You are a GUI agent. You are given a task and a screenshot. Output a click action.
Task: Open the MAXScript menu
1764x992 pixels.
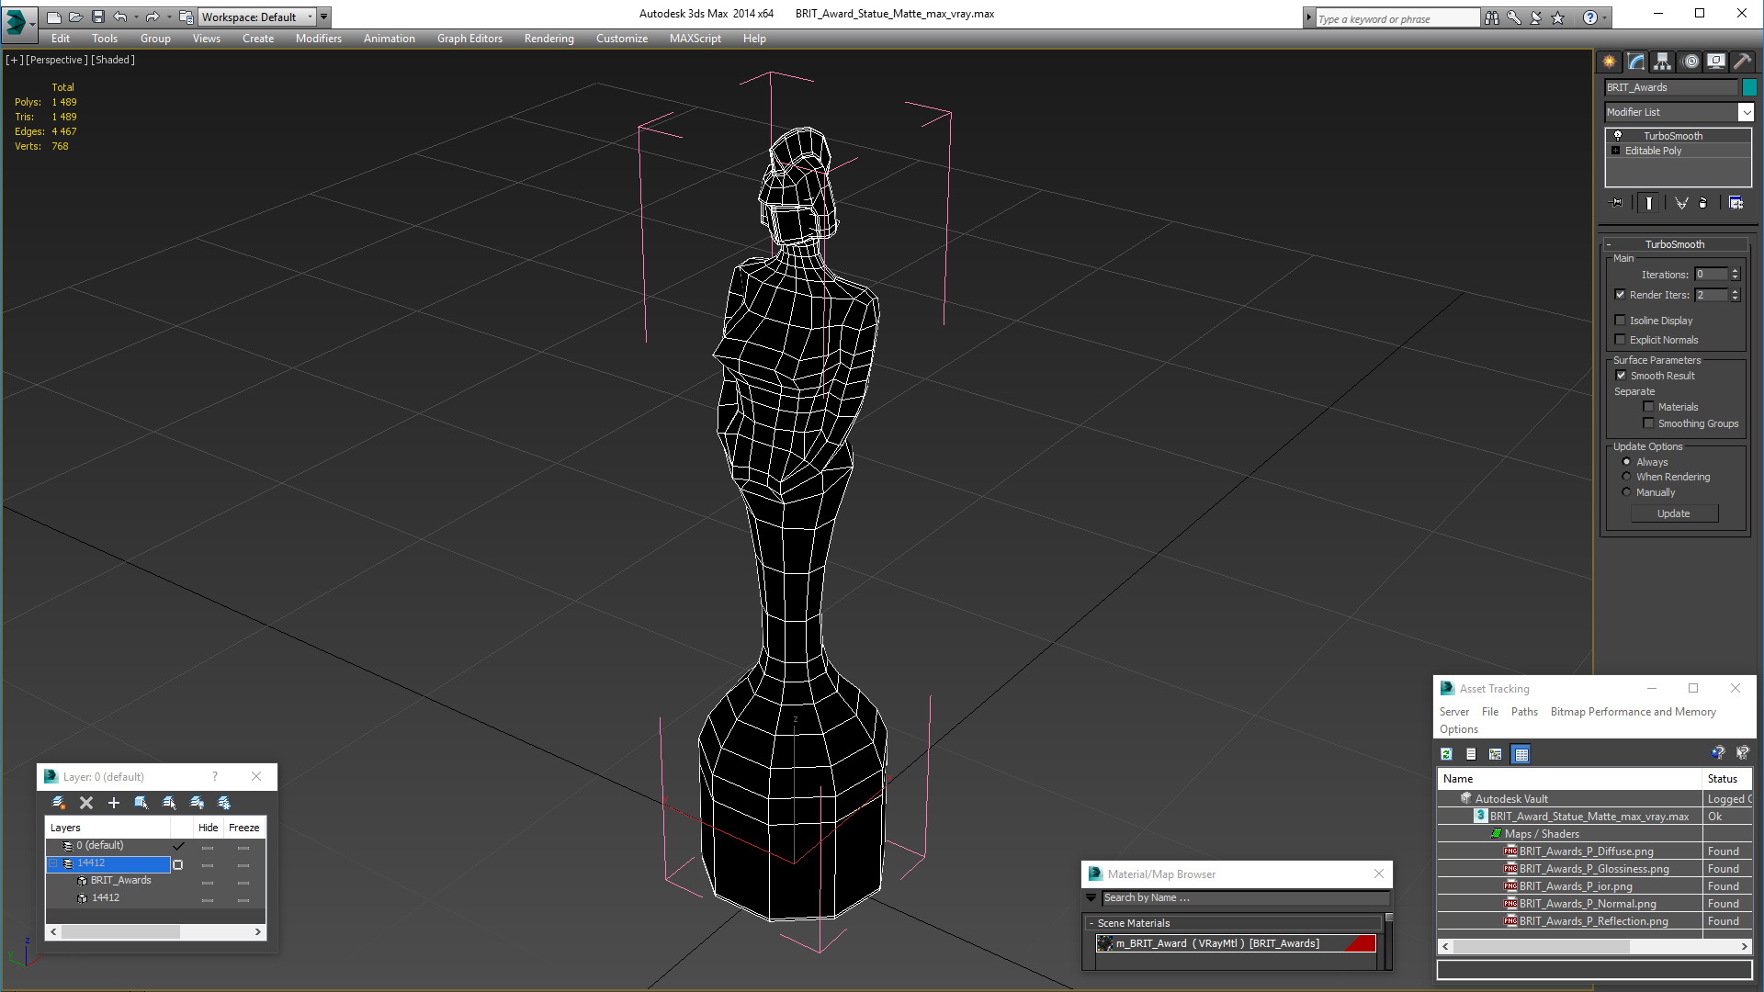point(695,39)
